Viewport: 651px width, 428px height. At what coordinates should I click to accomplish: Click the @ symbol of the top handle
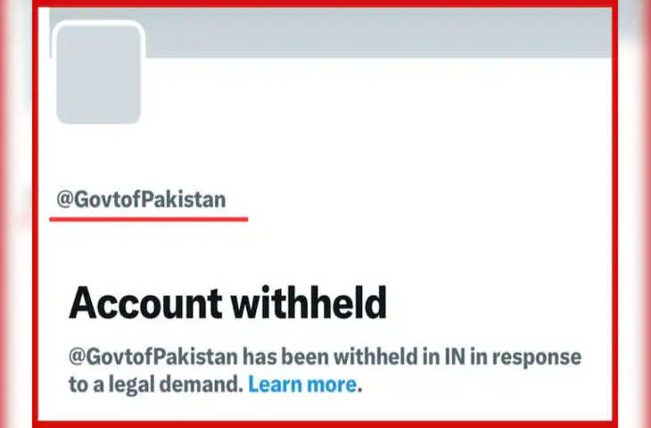(65, 200)
